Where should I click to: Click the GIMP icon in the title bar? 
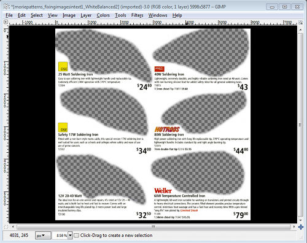pyautogui.click(x=7, y=7)
